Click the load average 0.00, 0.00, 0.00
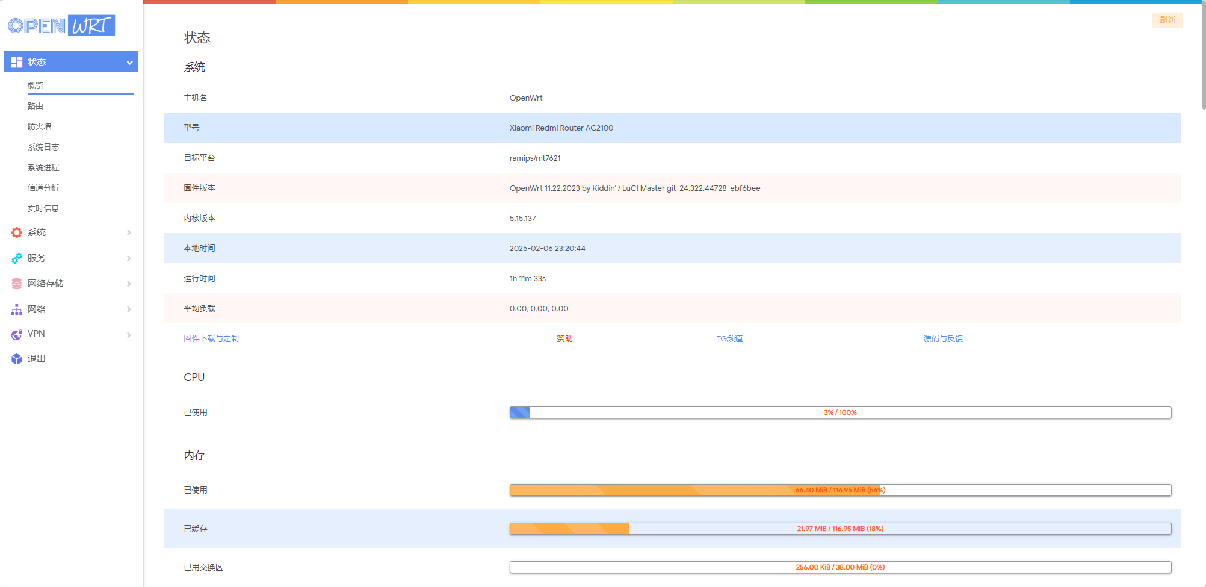 pos(539,309)
